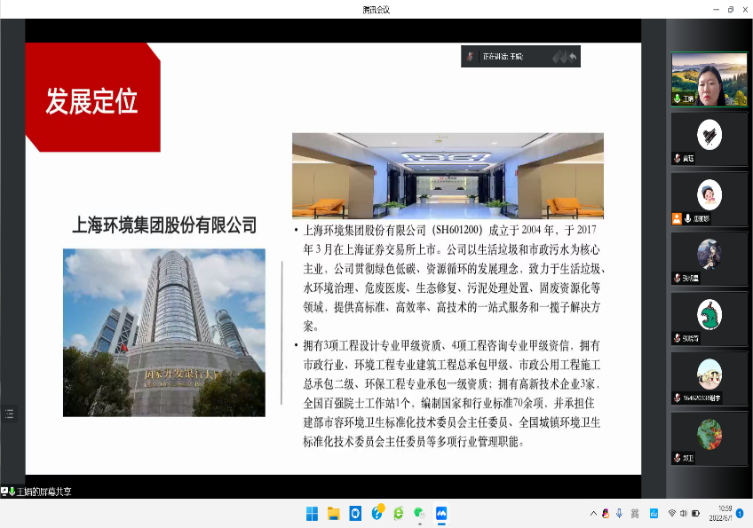Click the muted mic icon beside name starting 1646
Viewport: 753px width, 528px height.
point(678,398)
